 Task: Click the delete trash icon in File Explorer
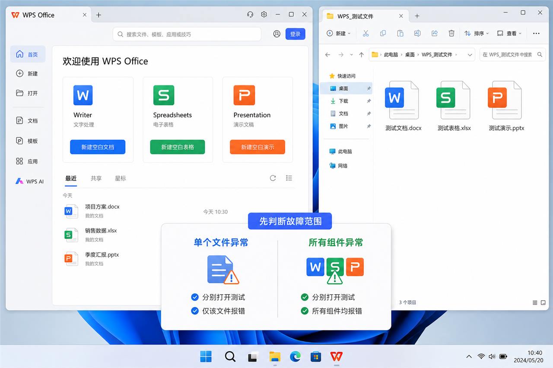[x=451, y=33]
